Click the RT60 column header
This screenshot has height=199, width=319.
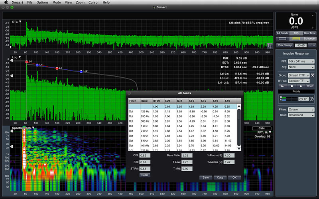click(x=158, y=101)
